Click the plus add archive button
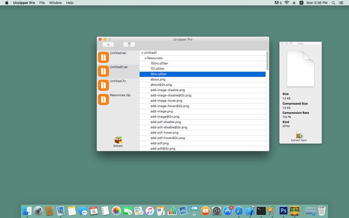 (108, 45)
